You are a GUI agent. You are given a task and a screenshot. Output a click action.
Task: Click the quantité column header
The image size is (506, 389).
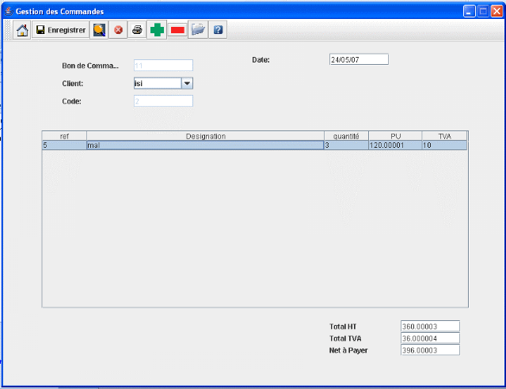[345, 136]
